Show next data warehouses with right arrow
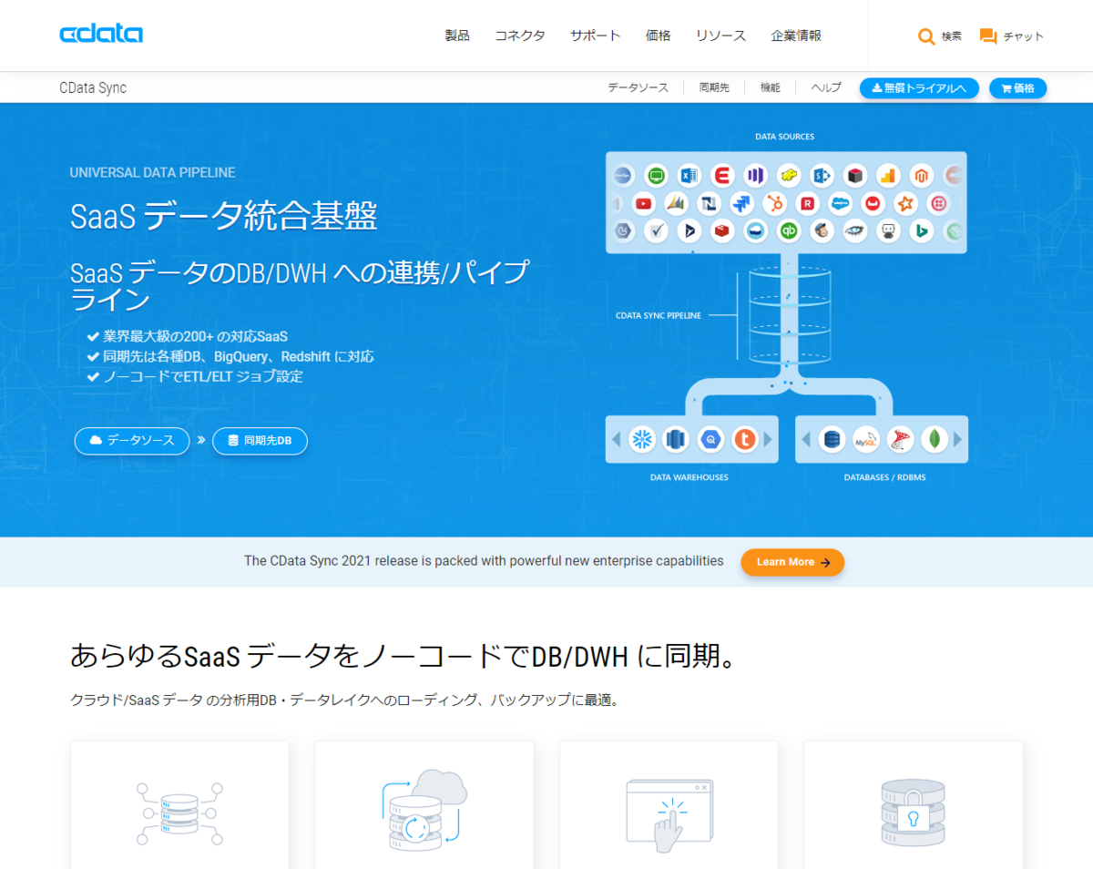 (768, 440)
